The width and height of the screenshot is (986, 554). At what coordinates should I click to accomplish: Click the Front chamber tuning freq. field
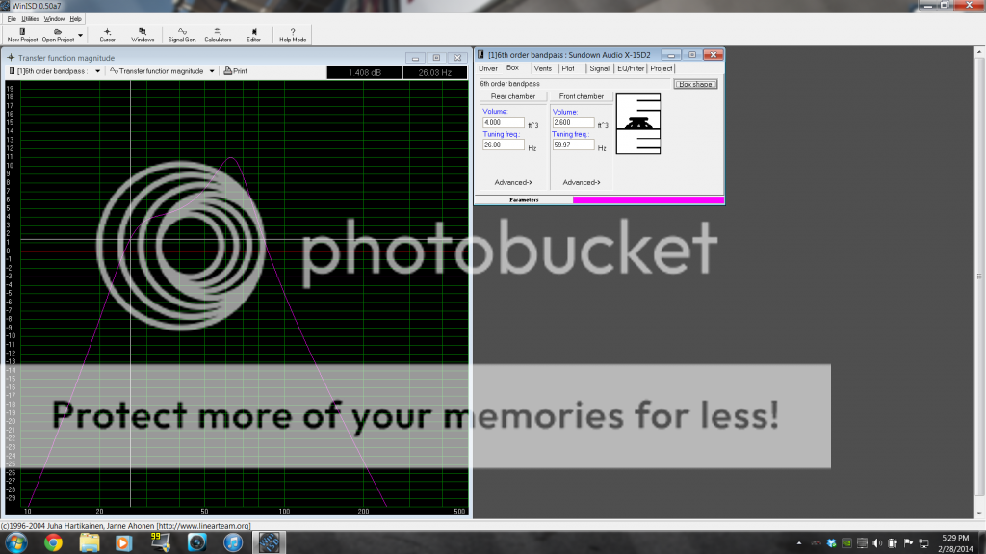[x=572, y=145]
